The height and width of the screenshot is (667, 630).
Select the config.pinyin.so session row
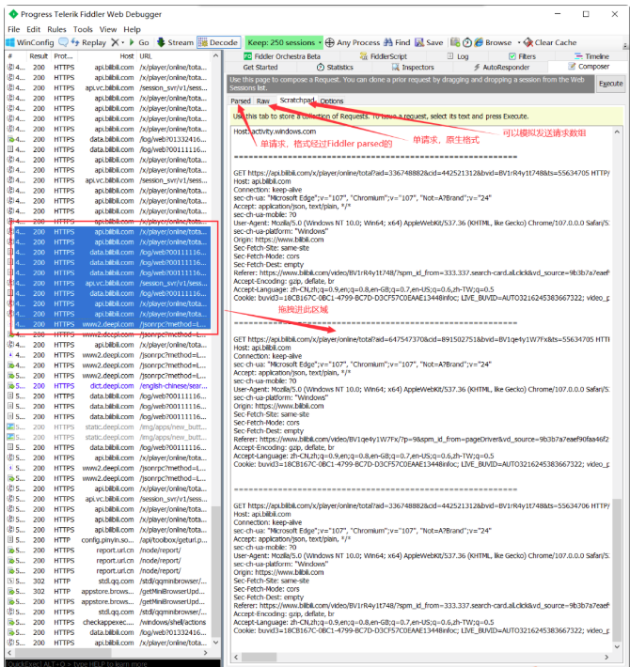click(108, 540)
